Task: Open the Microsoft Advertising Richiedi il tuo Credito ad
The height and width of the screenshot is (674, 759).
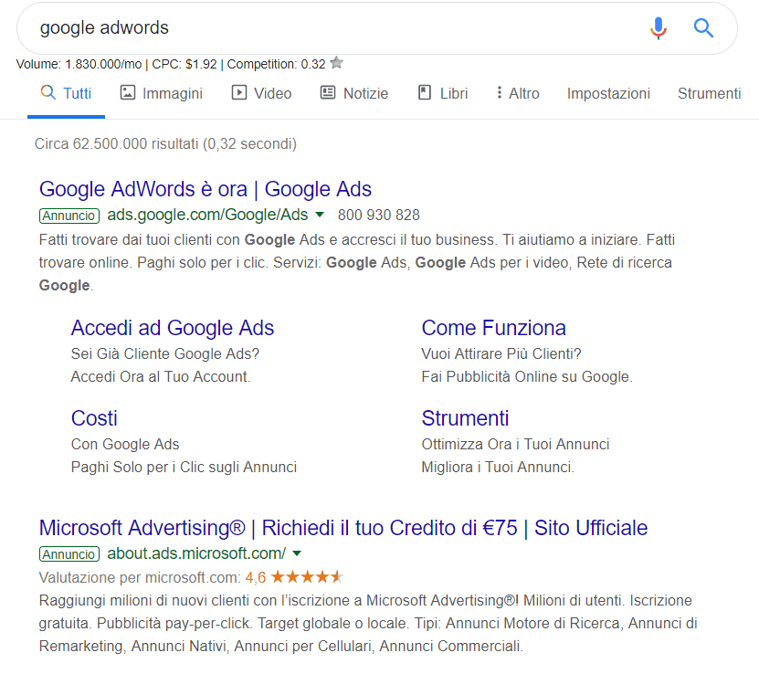Action: [343, 528]
